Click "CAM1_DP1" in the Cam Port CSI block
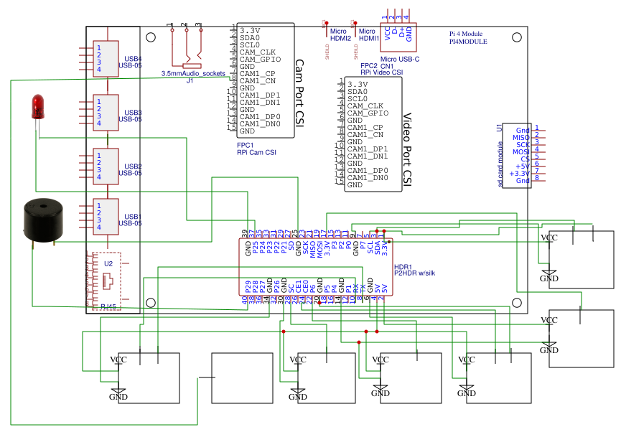Screen dimensions: 621x432 [260, 95]
